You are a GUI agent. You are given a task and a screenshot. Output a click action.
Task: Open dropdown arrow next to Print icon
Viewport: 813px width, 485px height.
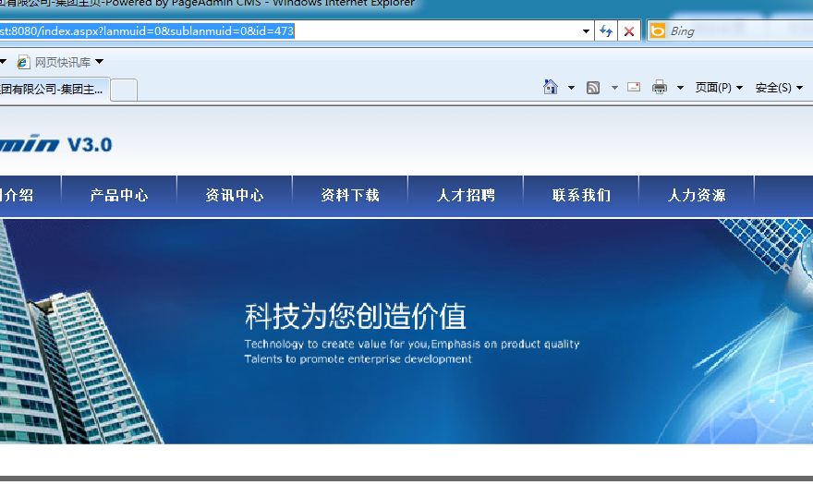[x=680, y=88]
